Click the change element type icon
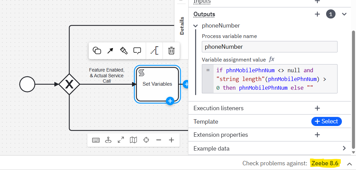This screenshot has height=170, width=356. (x=97, y=51)
